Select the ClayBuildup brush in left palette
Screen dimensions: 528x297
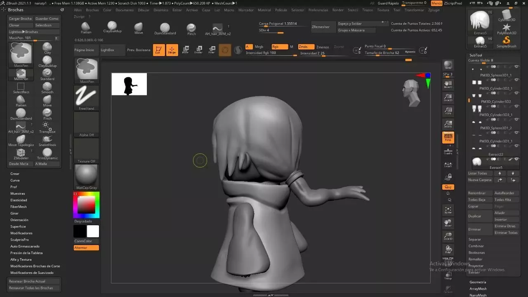click(47, 61)
